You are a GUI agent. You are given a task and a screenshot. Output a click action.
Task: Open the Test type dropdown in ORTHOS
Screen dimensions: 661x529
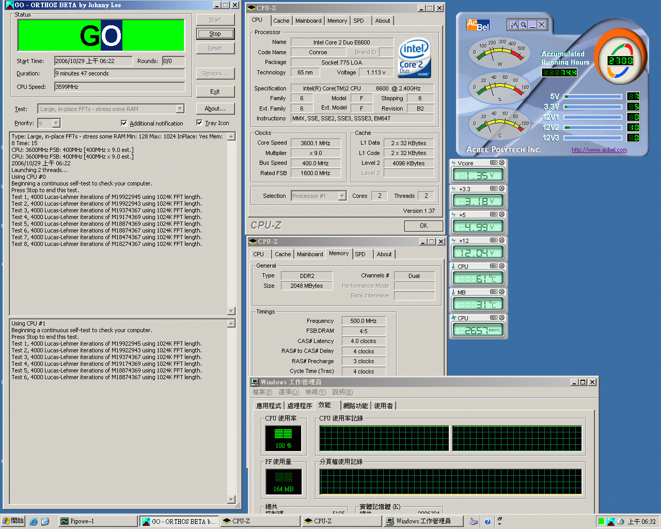point(180,109)
